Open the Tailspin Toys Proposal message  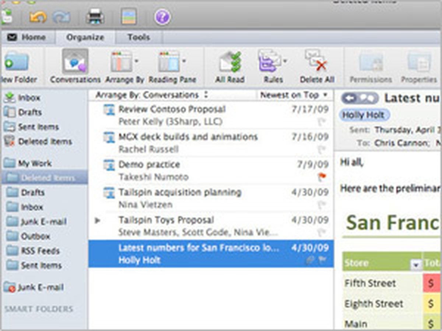click(211, 226)
